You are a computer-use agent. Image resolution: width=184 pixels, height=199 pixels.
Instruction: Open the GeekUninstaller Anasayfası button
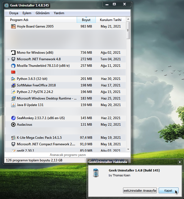[x=140, y=191]
